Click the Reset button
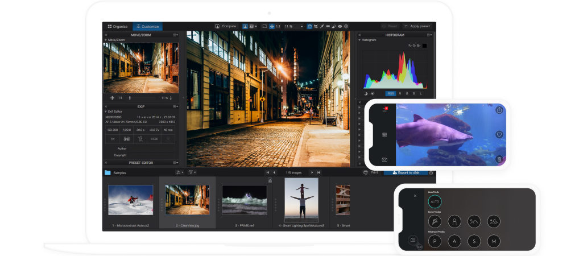Viewport: 579px width, 256px height. [390, 27]
